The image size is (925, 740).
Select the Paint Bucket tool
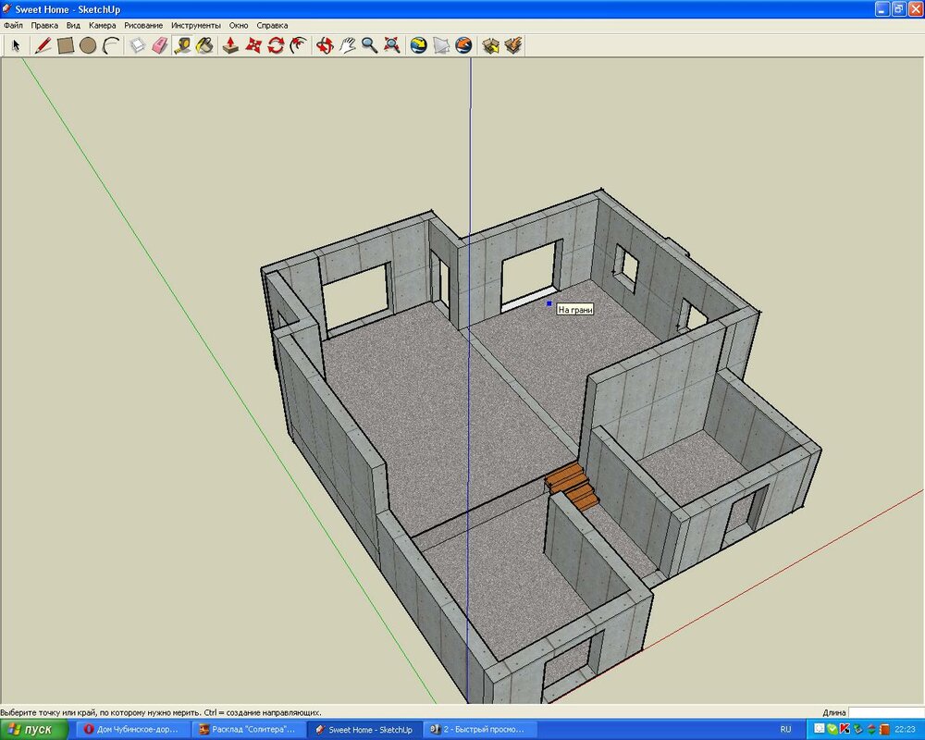(x=204, y=45)
